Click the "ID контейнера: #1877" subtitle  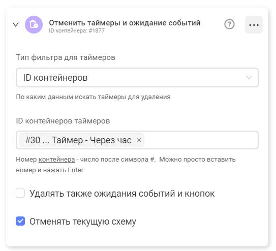point(77,30)
